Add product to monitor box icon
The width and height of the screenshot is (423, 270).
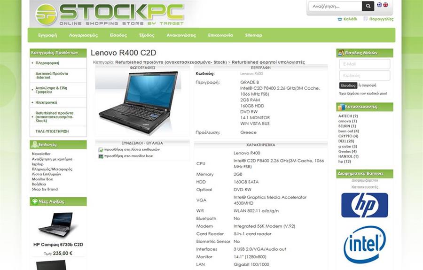tap(101, 156)
